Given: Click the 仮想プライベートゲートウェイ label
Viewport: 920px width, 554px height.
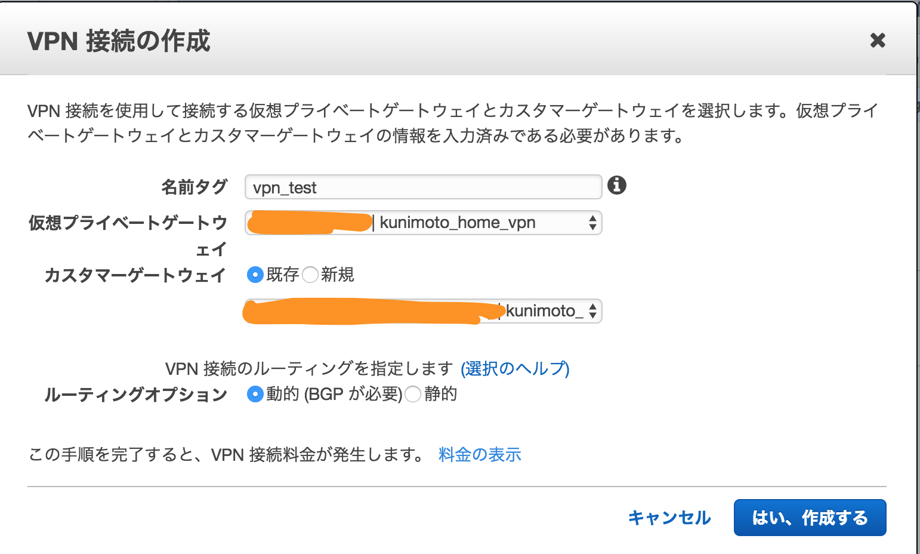Looking at the screenshot, I should click(x=128, y=235).
